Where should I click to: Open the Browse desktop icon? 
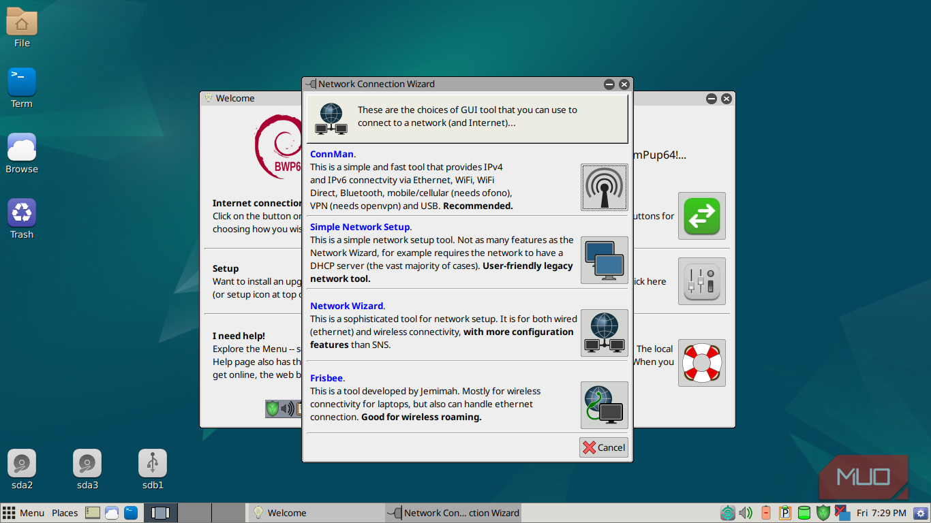click(x=22, y=153)
